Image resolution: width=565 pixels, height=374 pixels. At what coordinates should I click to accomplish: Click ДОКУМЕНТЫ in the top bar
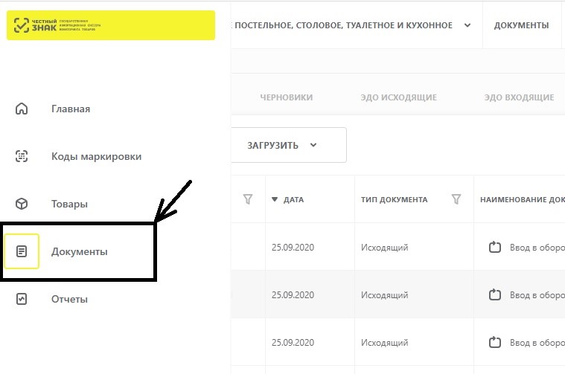(521, 25)
